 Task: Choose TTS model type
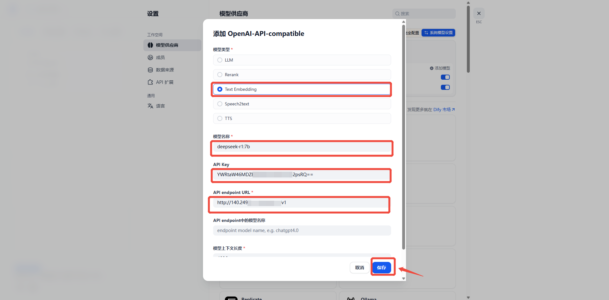point(302,118)
